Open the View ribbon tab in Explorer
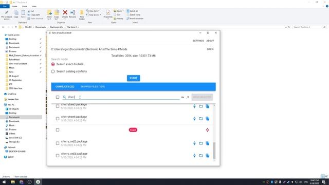The width and height of the screenshot is (329, 185). [x=34, y=7]
